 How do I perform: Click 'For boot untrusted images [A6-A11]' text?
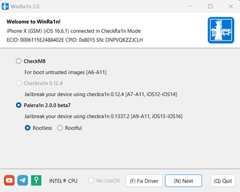pyautogui.click(x=66, y=73)
